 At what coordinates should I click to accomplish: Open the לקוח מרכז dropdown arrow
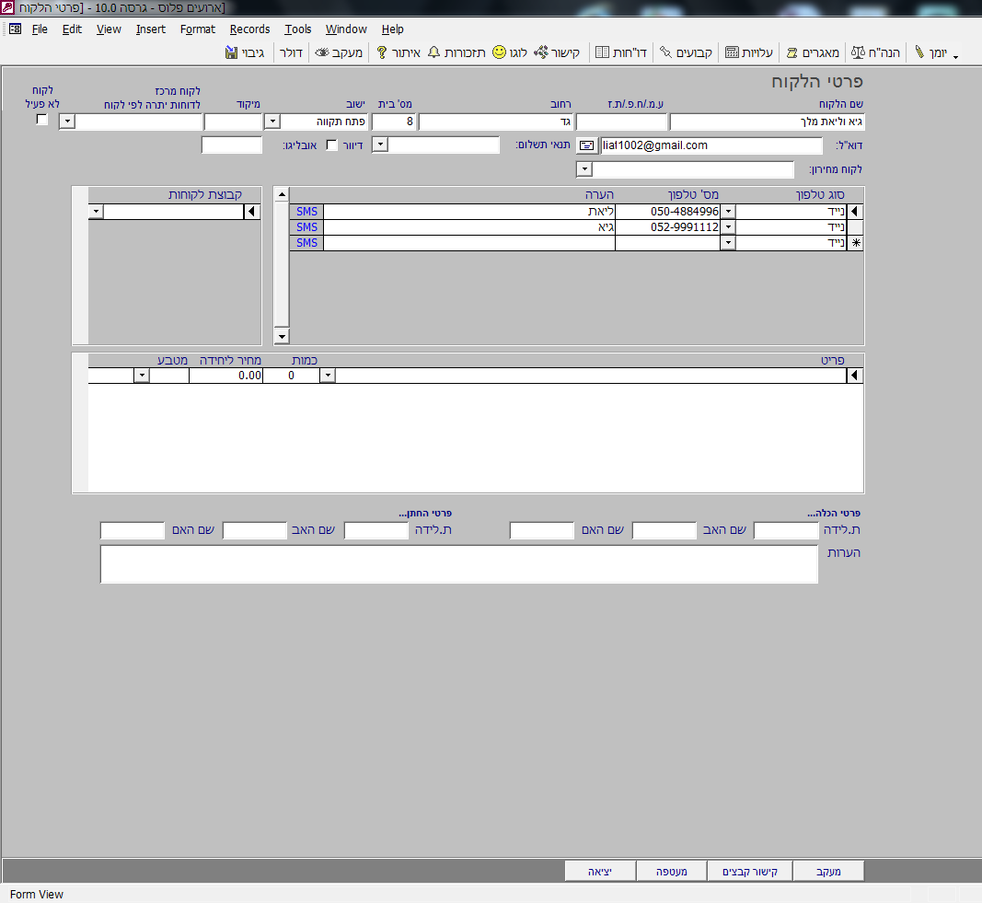[67, 122]
